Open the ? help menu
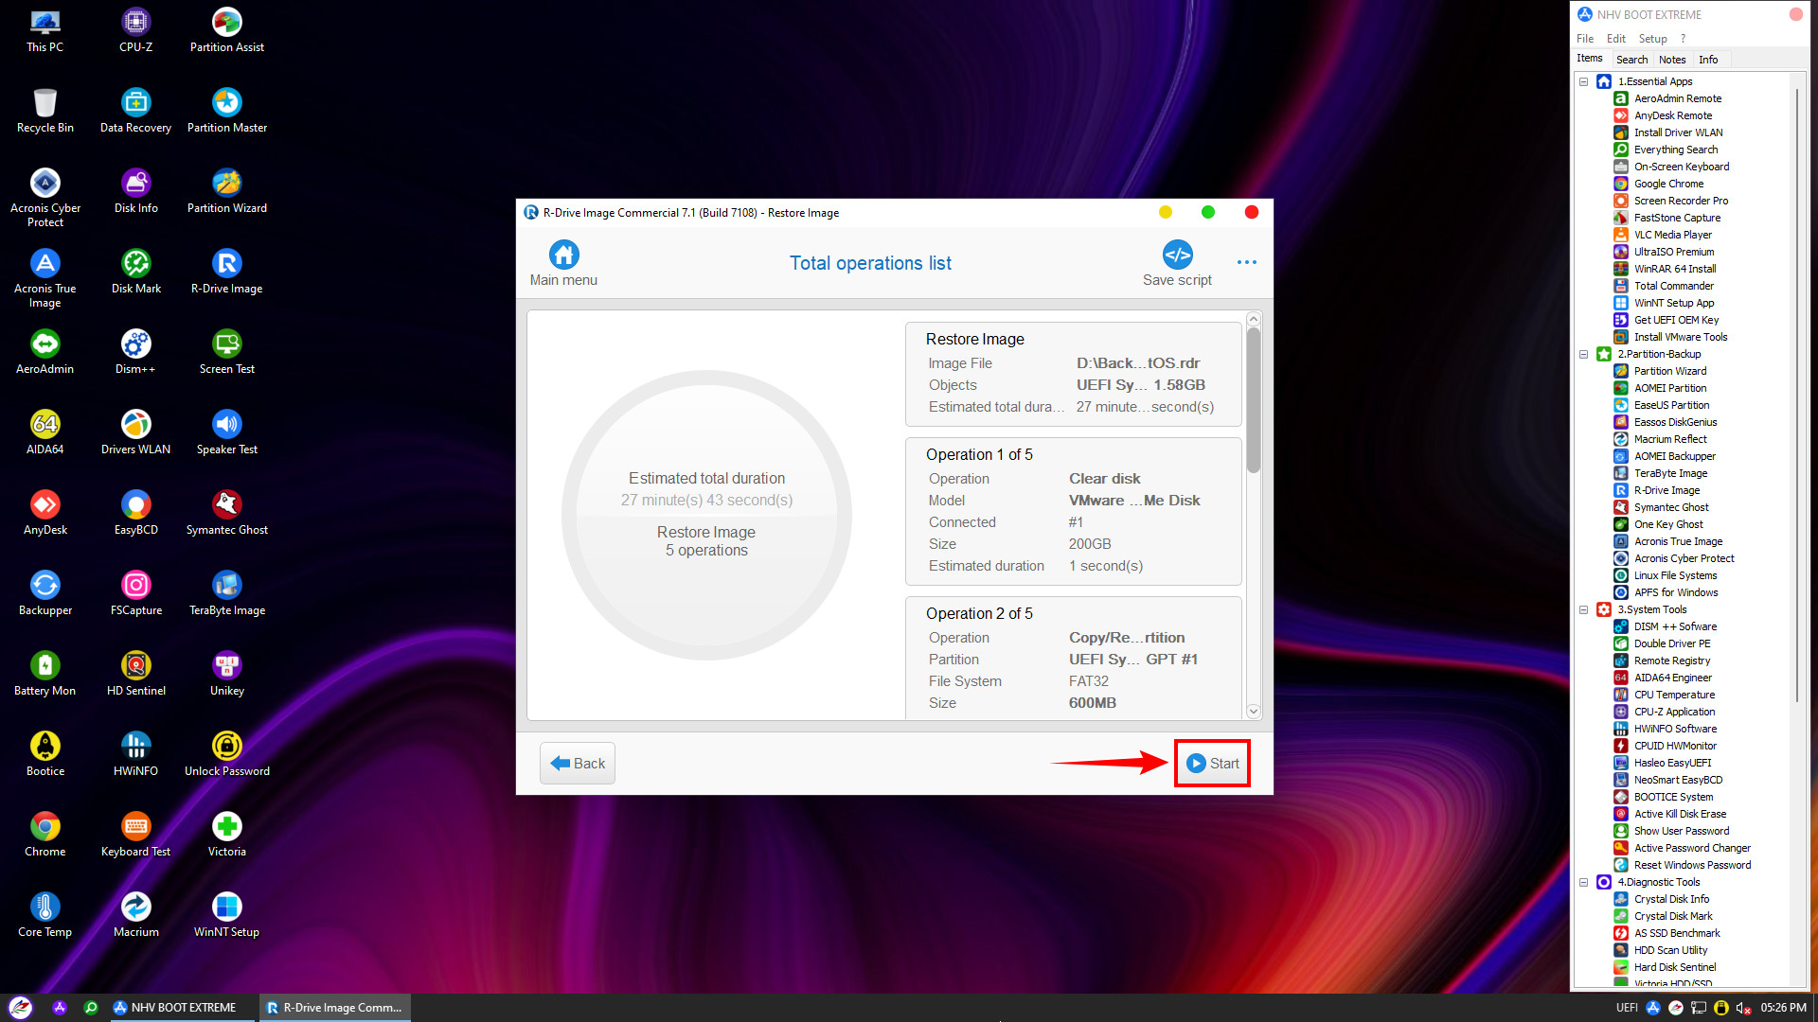Image resolution: width=1818 pixels, height=1022 pixels. point(1683,39)
